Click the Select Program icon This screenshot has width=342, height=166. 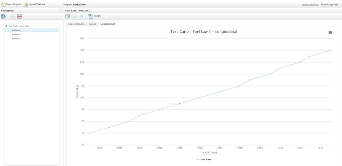[3, 4]
